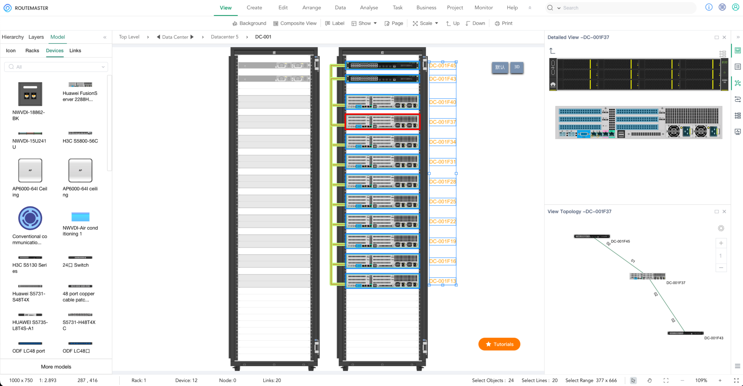Click the fit-to-screen icon in the status bar
This screenshot has height=386, width=743.
pos(666,381)
